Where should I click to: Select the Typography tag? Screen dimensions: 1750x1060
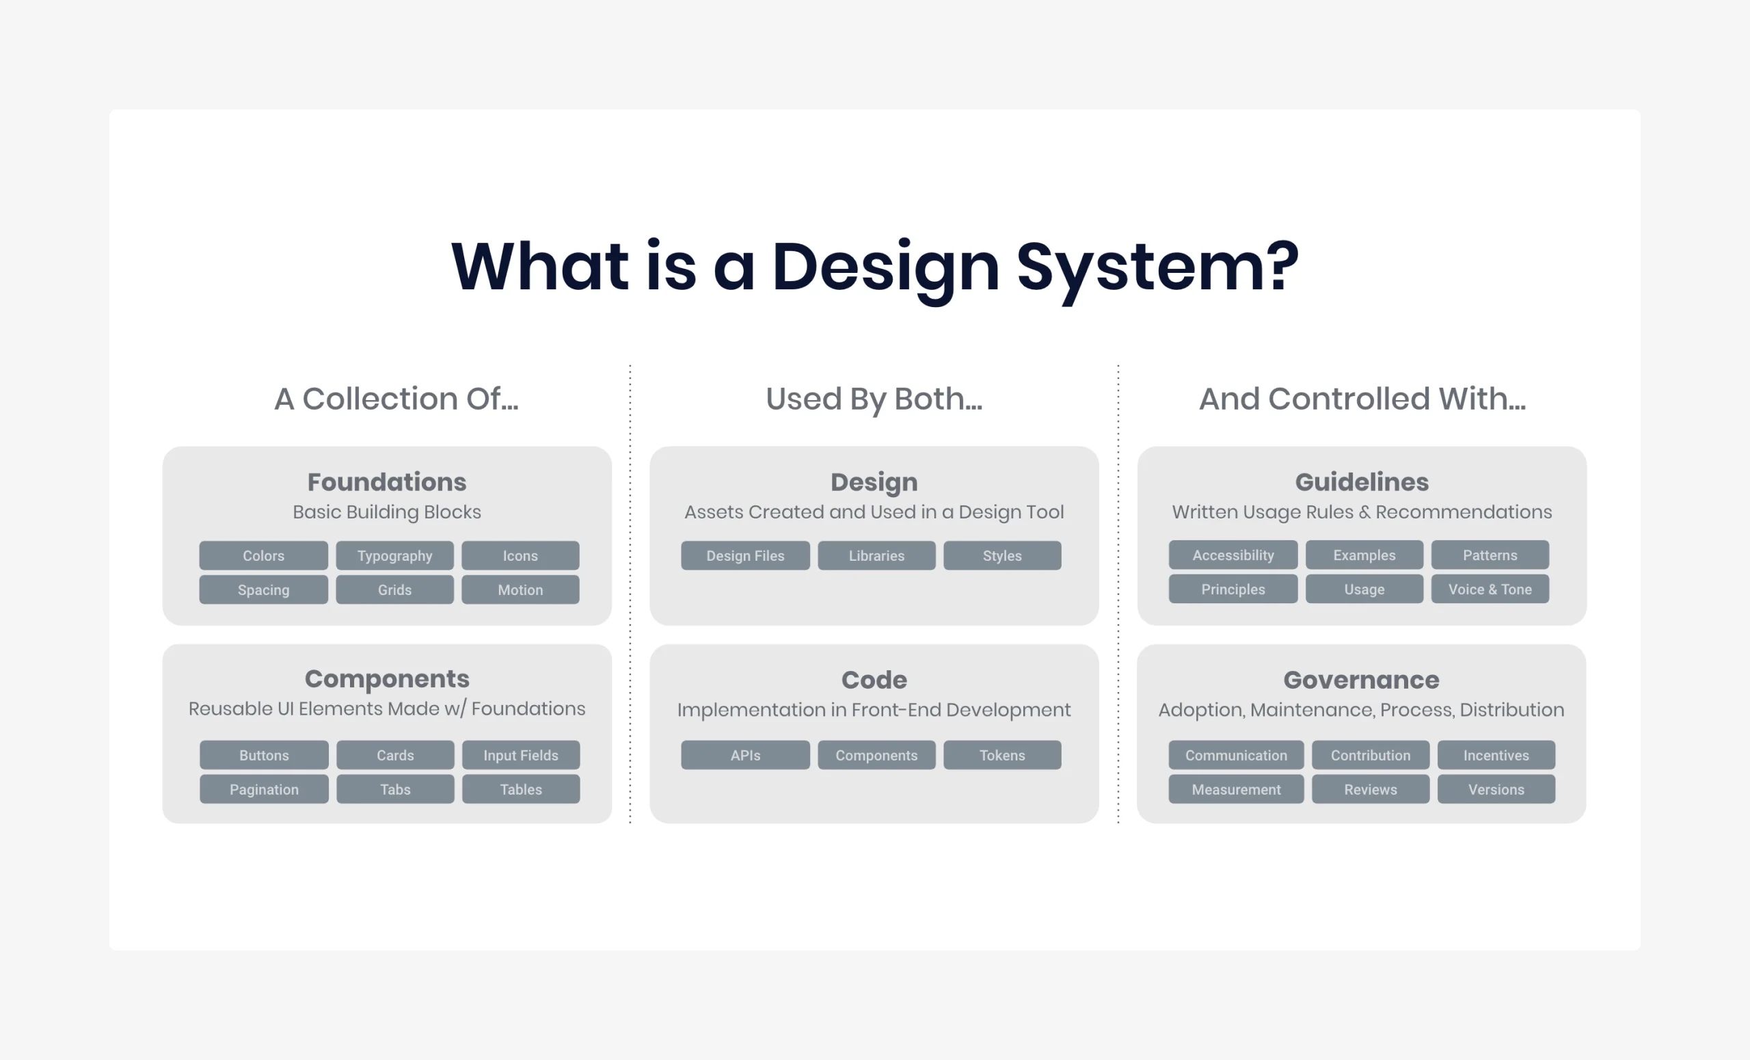pos(394,555)
